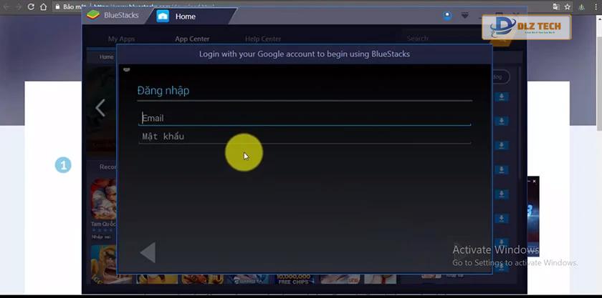Expand the BlueStacks title bar dropdown menu
The image size is (602, 298).
465,16
